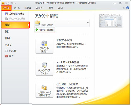
Task: Click the アカウント設定 heading text
Action: [64, 40]
